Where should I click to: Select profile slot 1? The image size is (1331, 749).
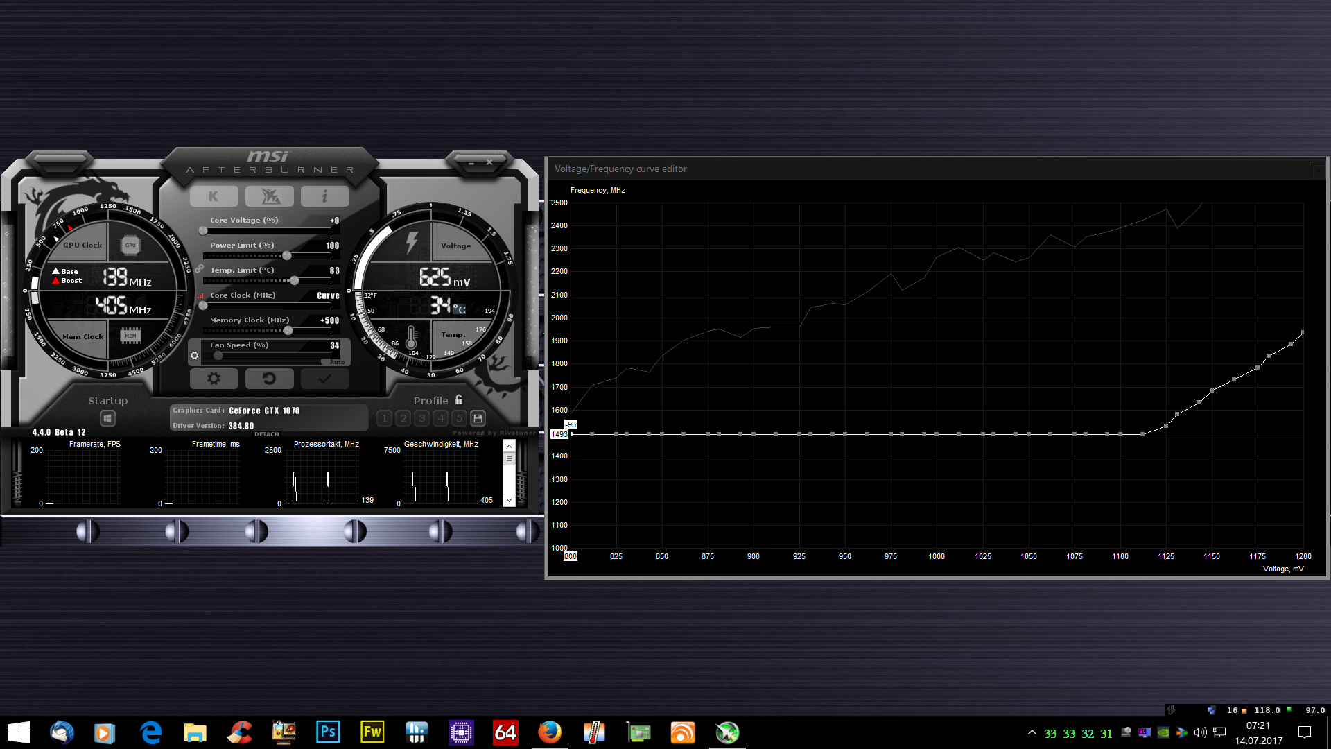click(385, 418)
